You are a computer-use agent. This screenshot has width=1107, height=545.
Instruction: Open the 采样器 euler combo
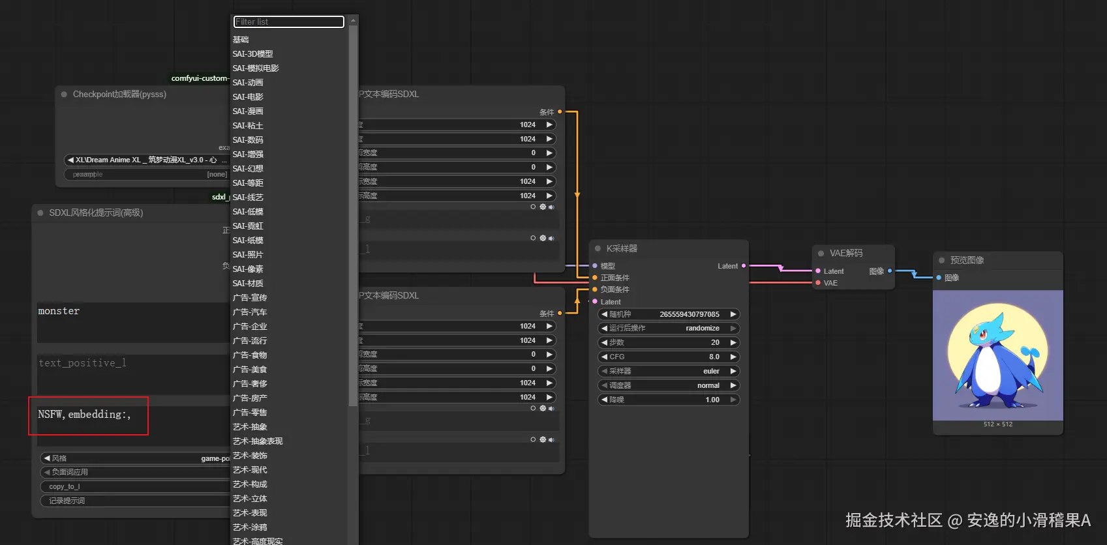point(669,371)
